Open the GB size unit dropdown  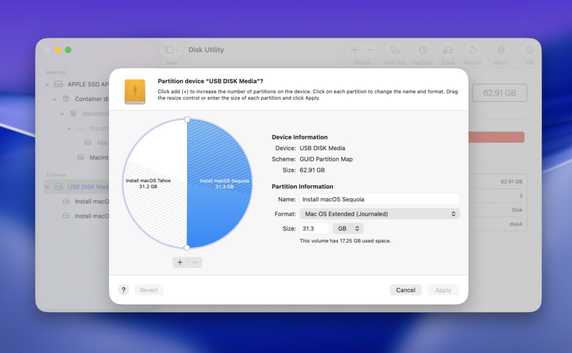pyautogui.click(x=347, y=228)
